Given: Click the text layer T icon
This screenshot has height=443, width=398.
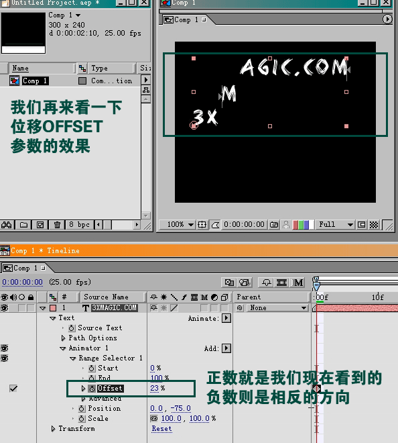Looking at the screenshot, I should (86, 308).
